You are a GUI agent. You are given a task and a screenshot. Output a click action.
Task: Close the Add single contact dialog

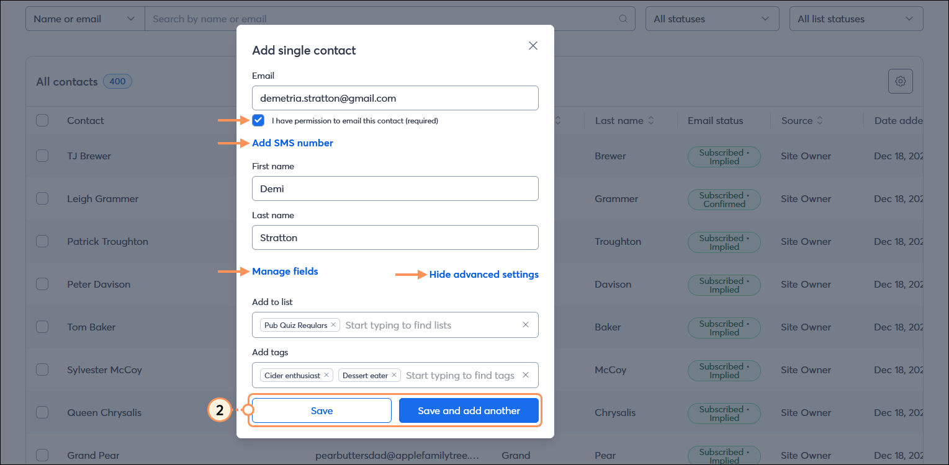[533, 45]
